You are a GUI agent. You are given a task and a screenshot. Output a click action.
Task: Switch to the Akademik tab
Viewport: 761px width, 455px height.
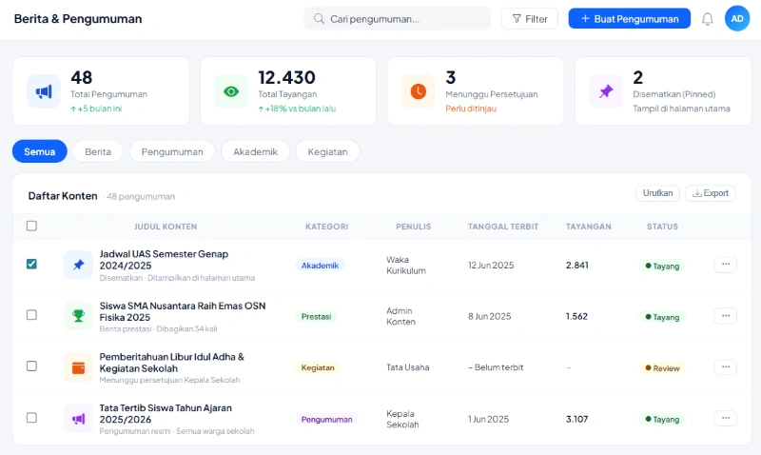[x=255, y=151]
